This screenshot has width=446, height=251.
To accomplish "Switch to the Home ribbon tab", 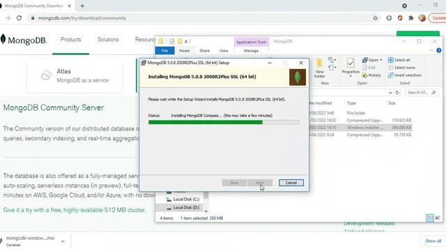I will coord(184,51).
